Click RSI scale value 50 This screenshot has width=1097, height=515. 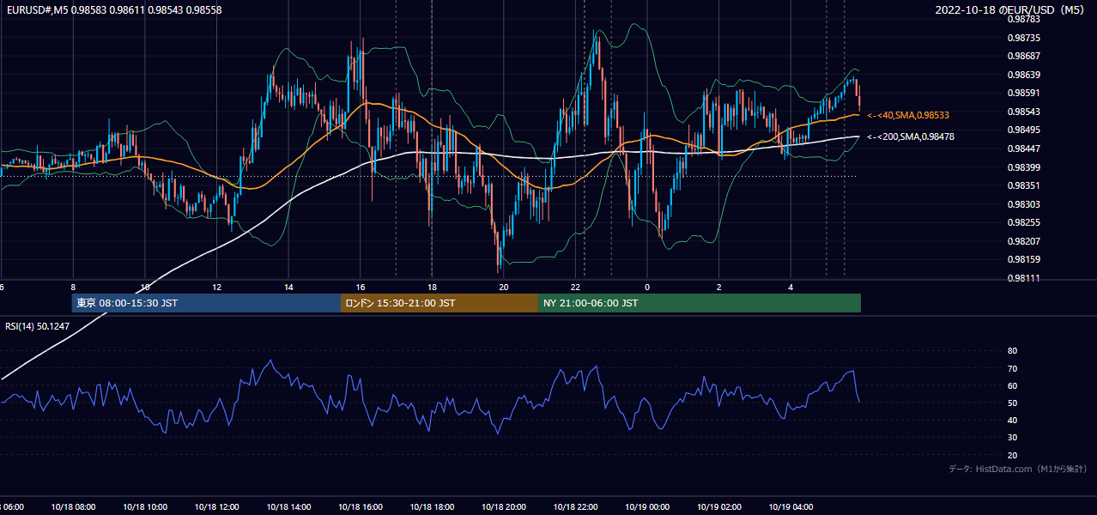tap(1012, 403)
